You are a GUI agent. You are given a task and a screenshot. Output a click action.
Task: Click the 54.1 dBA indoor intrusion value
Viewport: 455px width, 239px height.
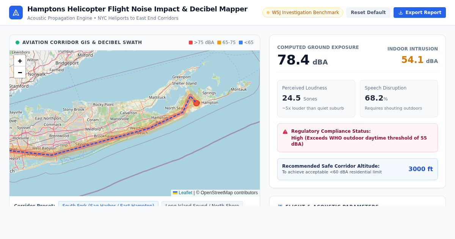click(419, 60)
